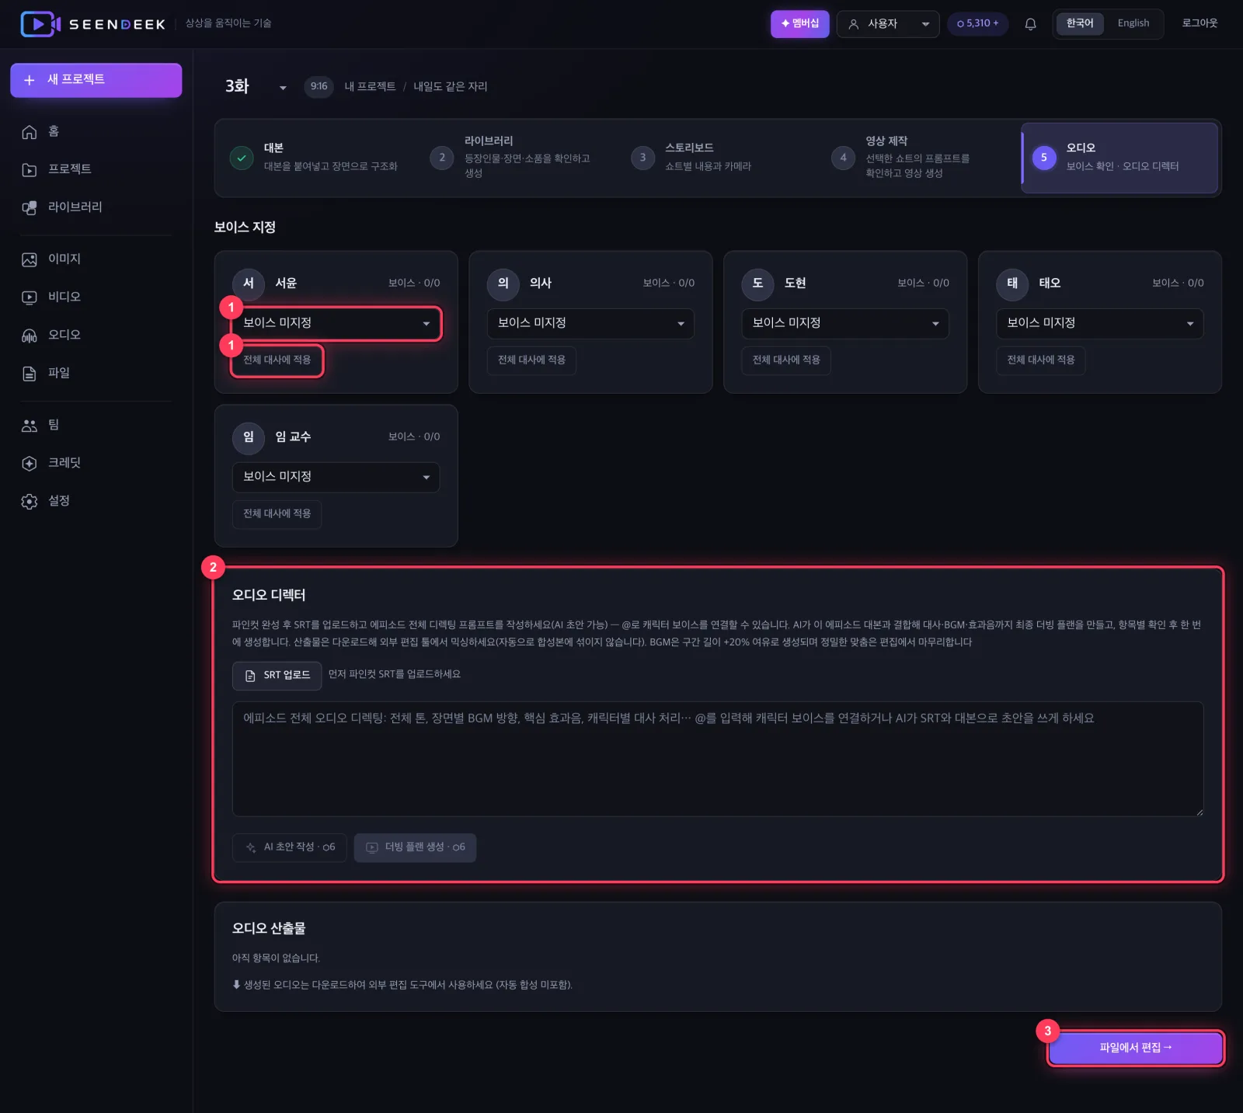Viewport: 1243px width, 1113px height.
Task: Expand the 3화 episode dropdown
Action: [283, 87]
